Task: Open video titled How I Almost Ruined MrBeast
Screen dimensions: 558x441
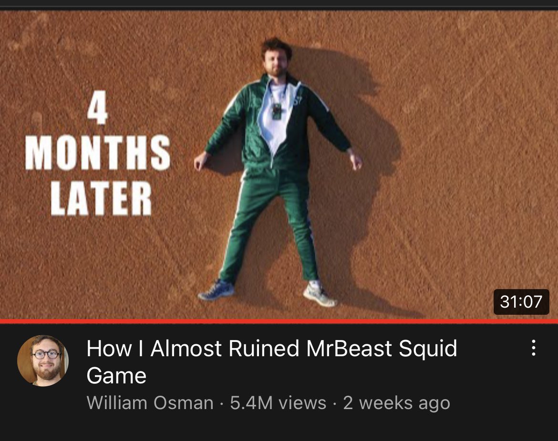Action: click(272, 361)
